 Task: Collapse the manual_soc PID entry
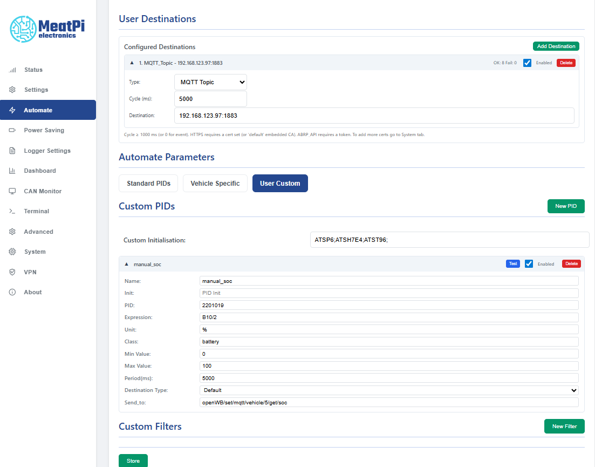tap(127, 263)
